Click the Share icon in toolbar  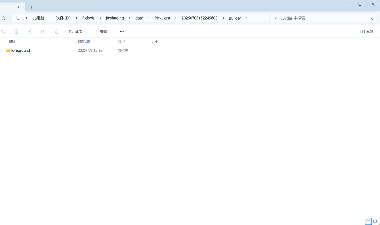43,32
